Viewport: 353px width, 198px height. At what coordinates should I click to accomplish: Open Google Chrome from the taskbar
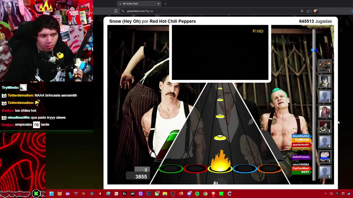coord(205,194)
